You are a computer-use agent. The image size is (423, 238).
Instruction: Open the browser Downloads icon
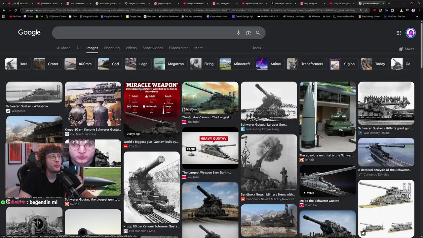coord(401,10)
